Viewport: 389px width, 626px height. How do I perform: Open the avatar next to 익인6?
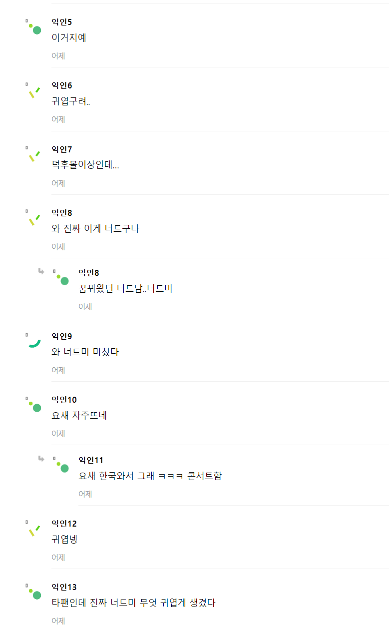click(33, 90)
